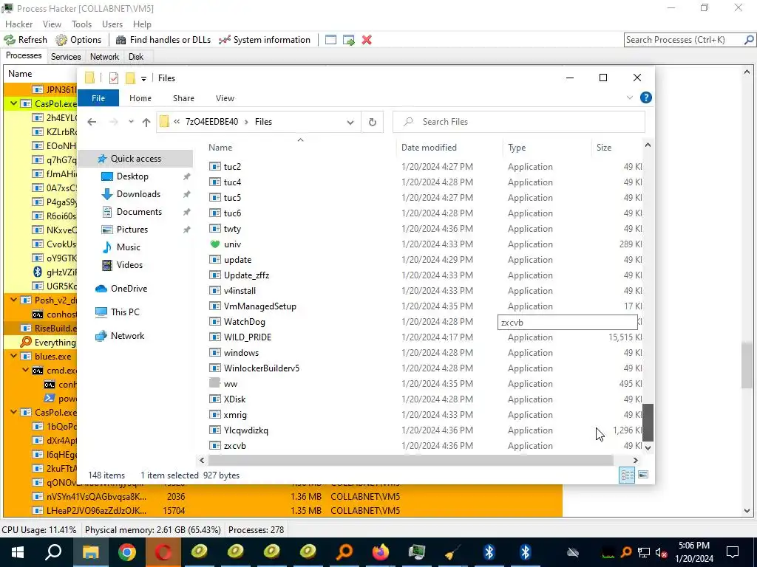757x567 pixels.
Task: Open Videos in navigation pane
Action: 129,265
